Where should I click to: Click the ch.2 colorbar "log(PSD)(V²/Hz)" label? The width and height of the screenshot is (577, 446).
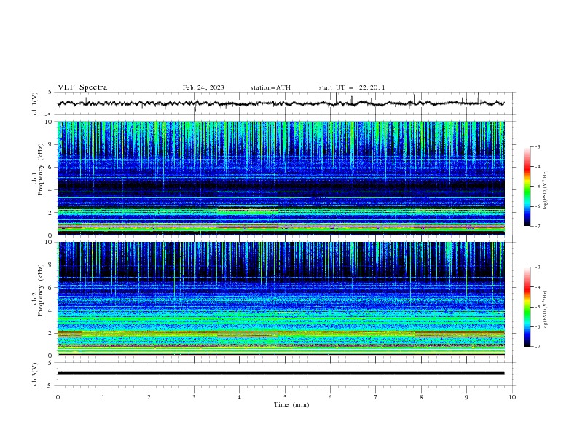[545, 310]
